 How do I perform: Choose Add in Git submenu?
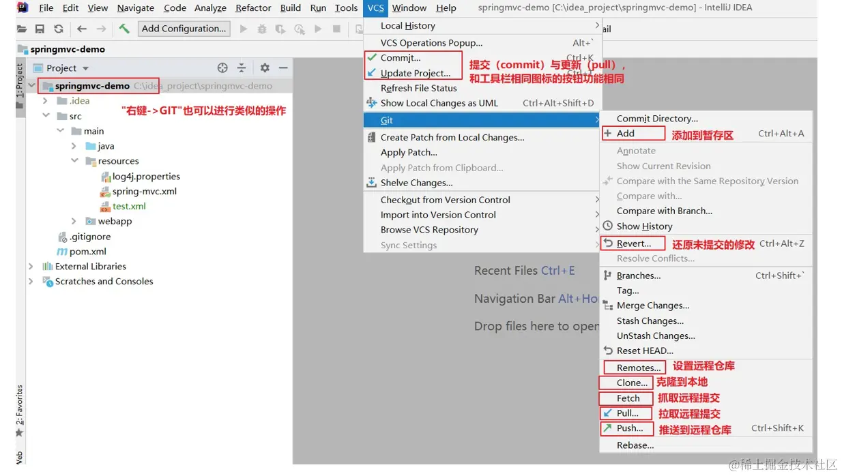pyautogui.click(x=706, y=134)
